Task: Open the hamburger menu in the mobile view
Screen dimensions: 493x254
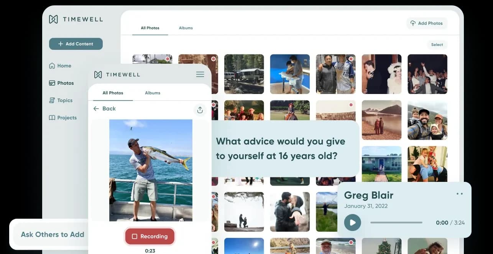Action: (200, 74)
